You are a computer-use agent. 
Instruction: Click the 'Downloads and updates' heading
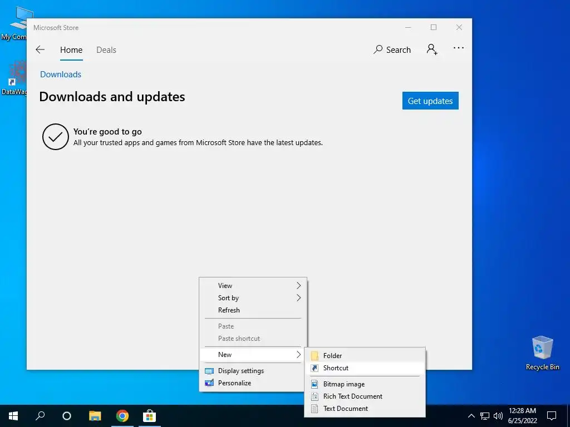(112, 97)
